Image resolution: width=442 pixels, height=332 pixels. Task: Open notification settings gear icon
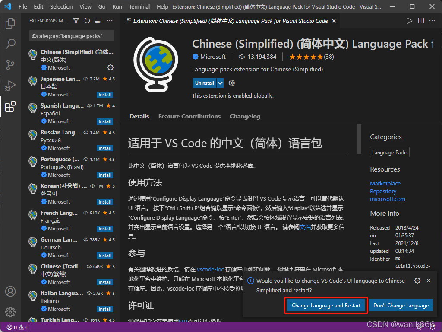coord(417,281)
